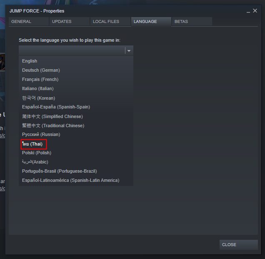Choose Polski (Polish) language

pyautogui.click(x=76, y=153)
